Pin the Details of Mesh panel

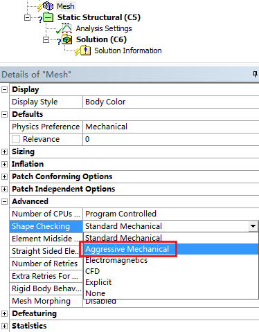[x=255, y=74]
